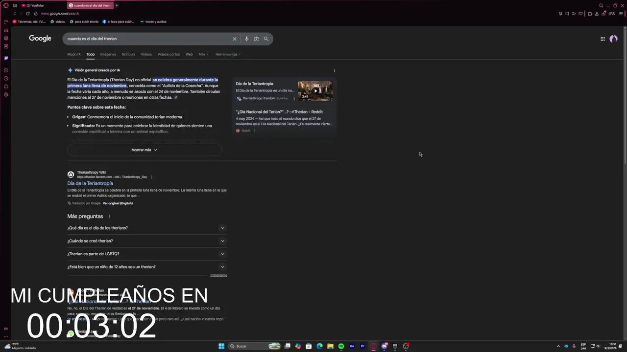This screenshot has width=627, height=352.
Task: Switch to the Videos results tab
Action: 146,54
